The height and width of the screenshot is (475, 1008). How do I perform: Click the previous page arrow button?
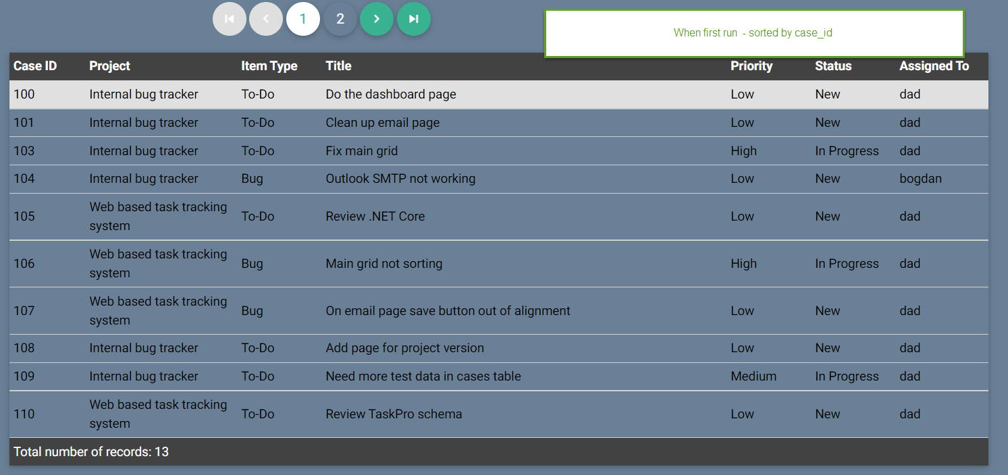point(266,19)
